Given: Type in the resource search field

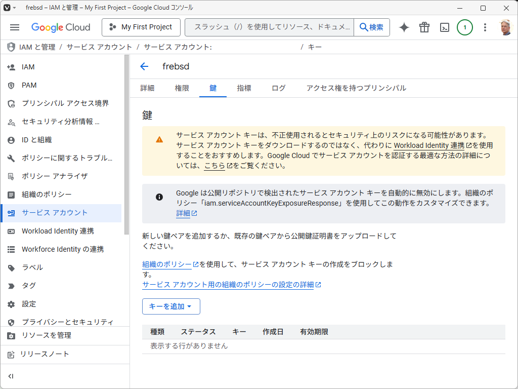Looking at the screenshot, I should 271,27.
